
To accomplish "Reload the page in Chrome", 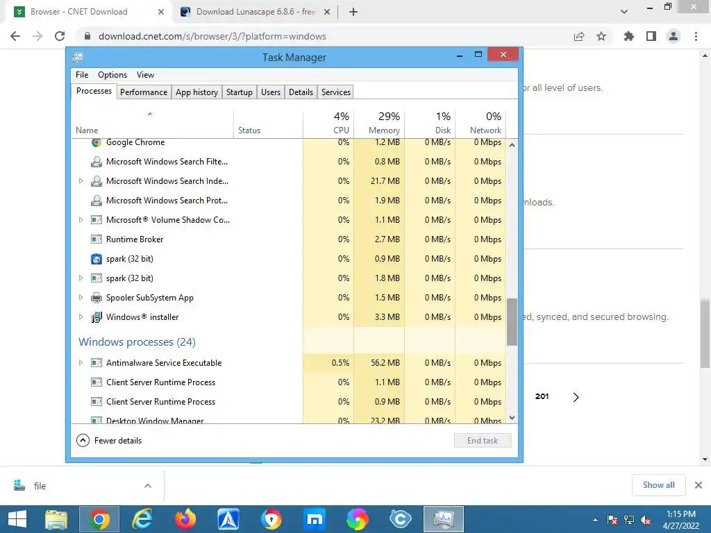I will coord(60,36).
